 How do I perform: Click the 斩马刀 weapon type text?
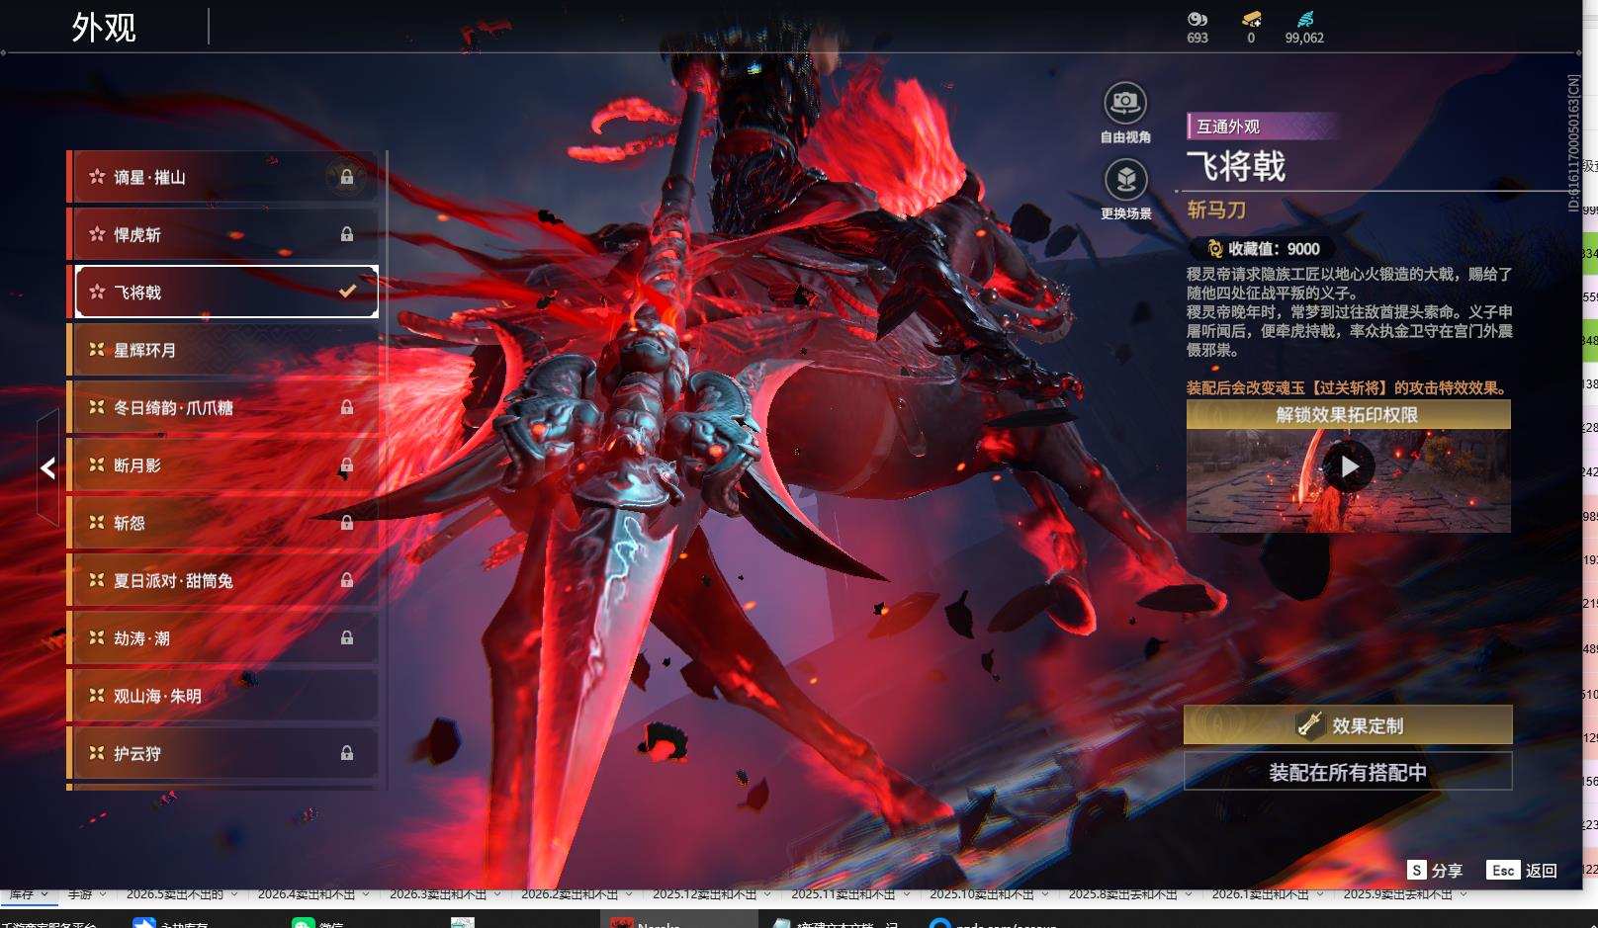click(x=1216, y=210)
